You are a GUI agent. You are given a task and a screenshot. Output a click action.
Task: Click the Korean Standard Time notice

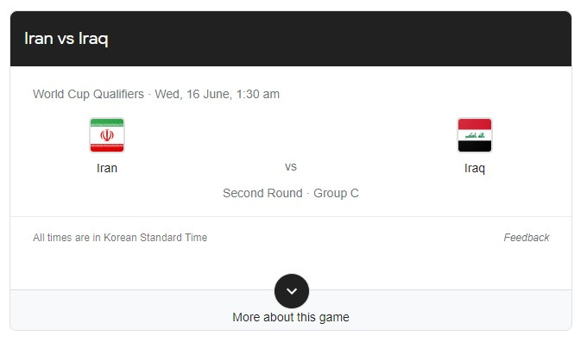(120, 238)
